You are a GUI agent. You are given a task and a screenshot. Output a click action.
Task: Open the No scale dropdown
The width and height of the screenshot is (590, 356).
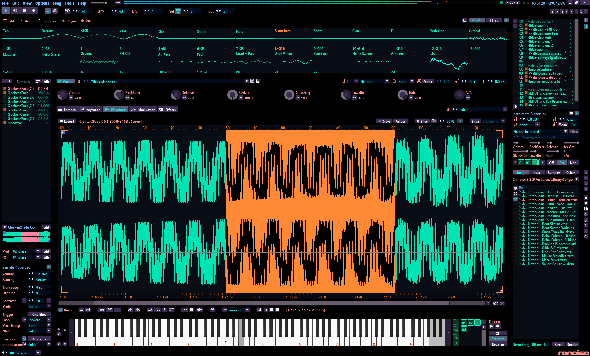(374, 81)
